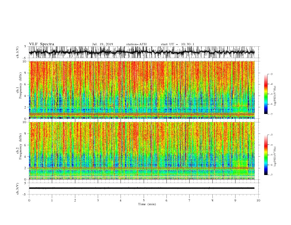
Task: Click the ch.2 spectrogram color scale bar
Action: pyautogui.click(x=266, y=155)
